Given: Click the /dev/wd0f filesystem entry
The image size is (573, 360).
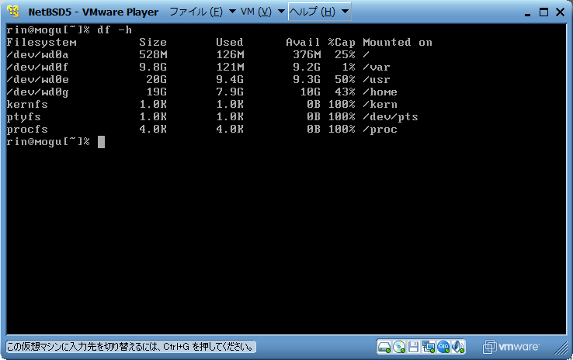Looking at the screenshot, I should [x=37, y=67].
